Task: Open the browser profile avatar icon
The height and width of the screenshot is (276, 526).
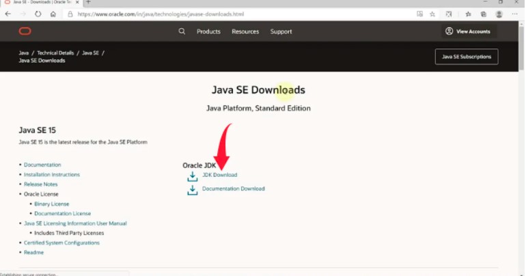Action: [x=499, y=14]
